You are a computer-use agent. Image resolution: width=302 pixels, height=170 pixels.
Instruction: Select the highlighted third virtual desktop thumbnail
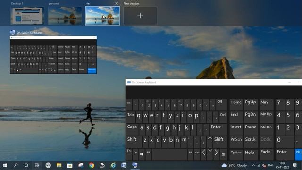click(x=102, y=16)
